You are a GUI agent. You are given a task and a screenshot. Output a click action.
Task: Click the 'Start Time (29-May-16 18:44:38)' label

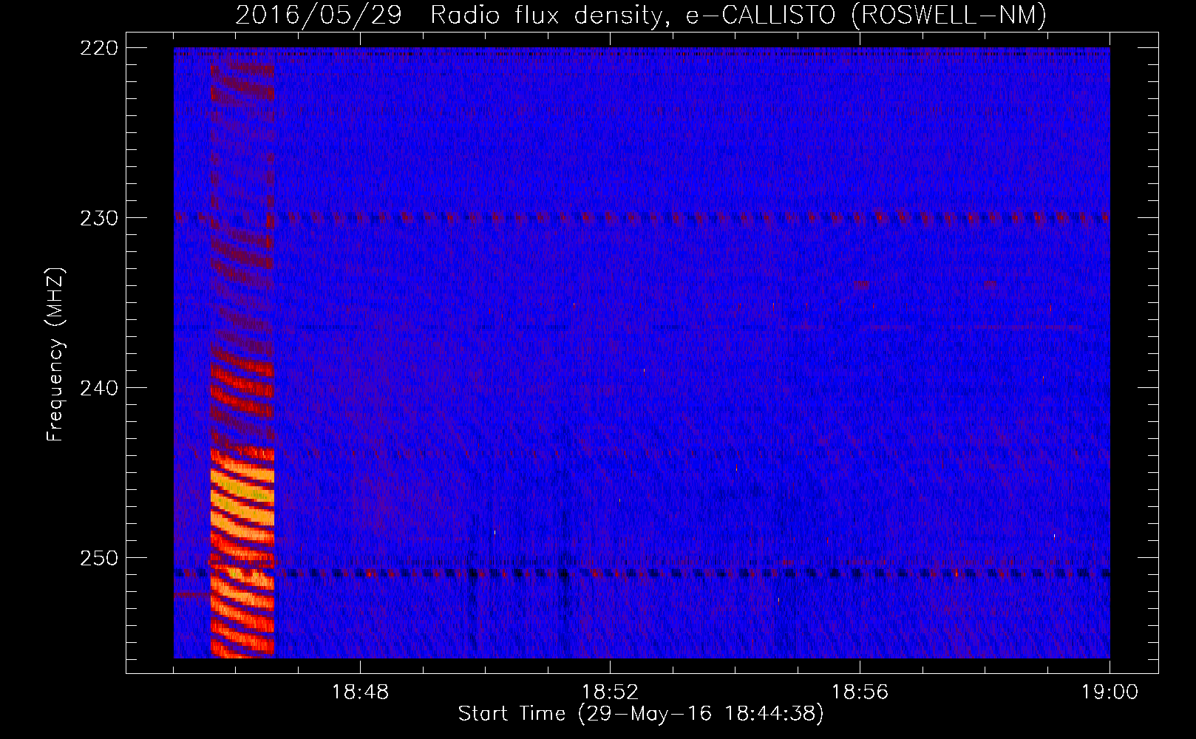[x=641, y=714]
